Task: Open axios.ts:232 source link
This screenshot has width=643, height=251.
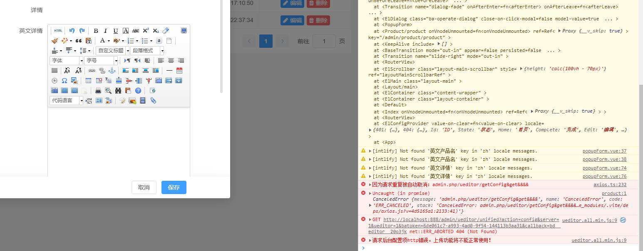Action: tap(610, 185)
